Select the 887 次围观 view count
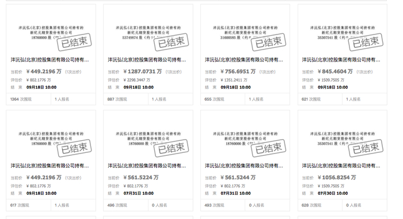Screen dimensions: 403x219 coord(117,99)
